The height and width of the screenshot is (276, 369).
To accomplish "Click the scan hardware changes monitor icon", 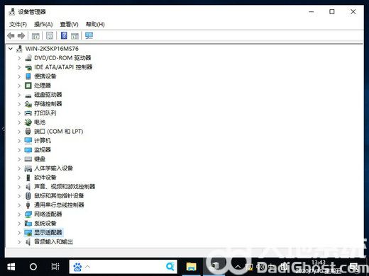I will [89, 35].
